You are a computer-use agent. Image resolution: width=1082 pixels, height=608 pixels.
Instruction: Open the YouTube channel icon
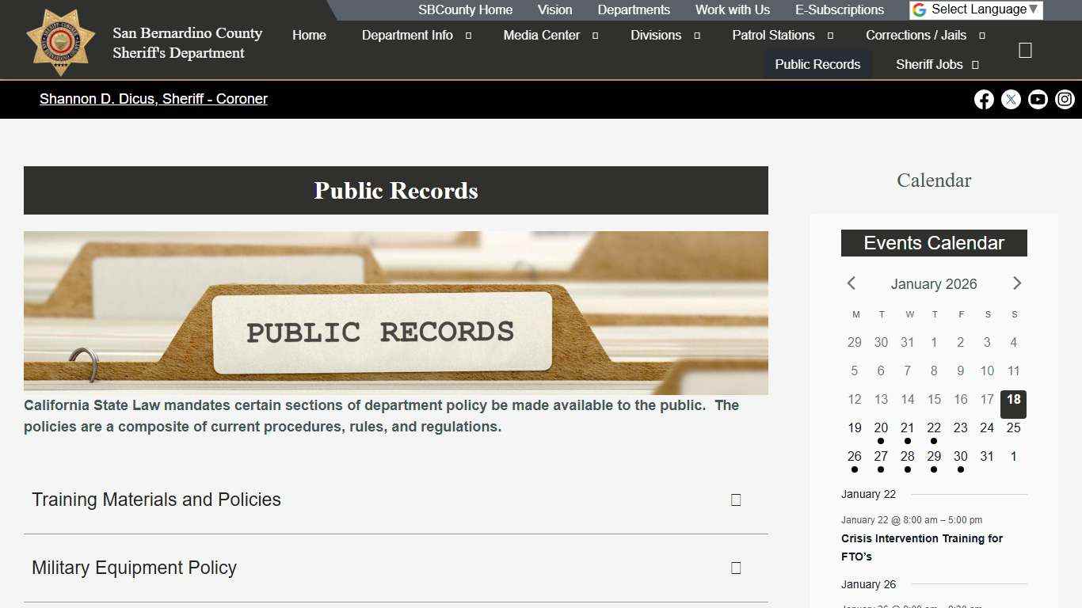click(x=1038, y=100)
